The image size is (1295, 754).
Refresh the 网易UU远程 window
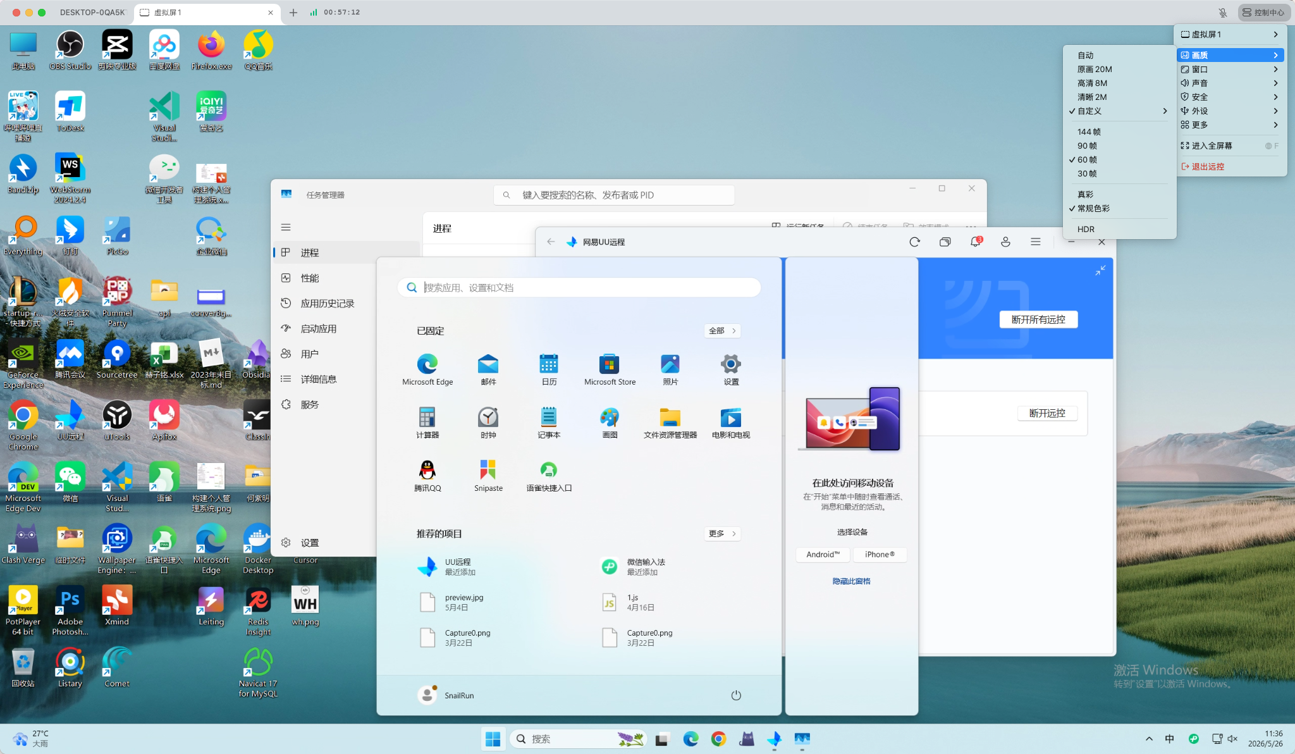click(x=914, y=242)
